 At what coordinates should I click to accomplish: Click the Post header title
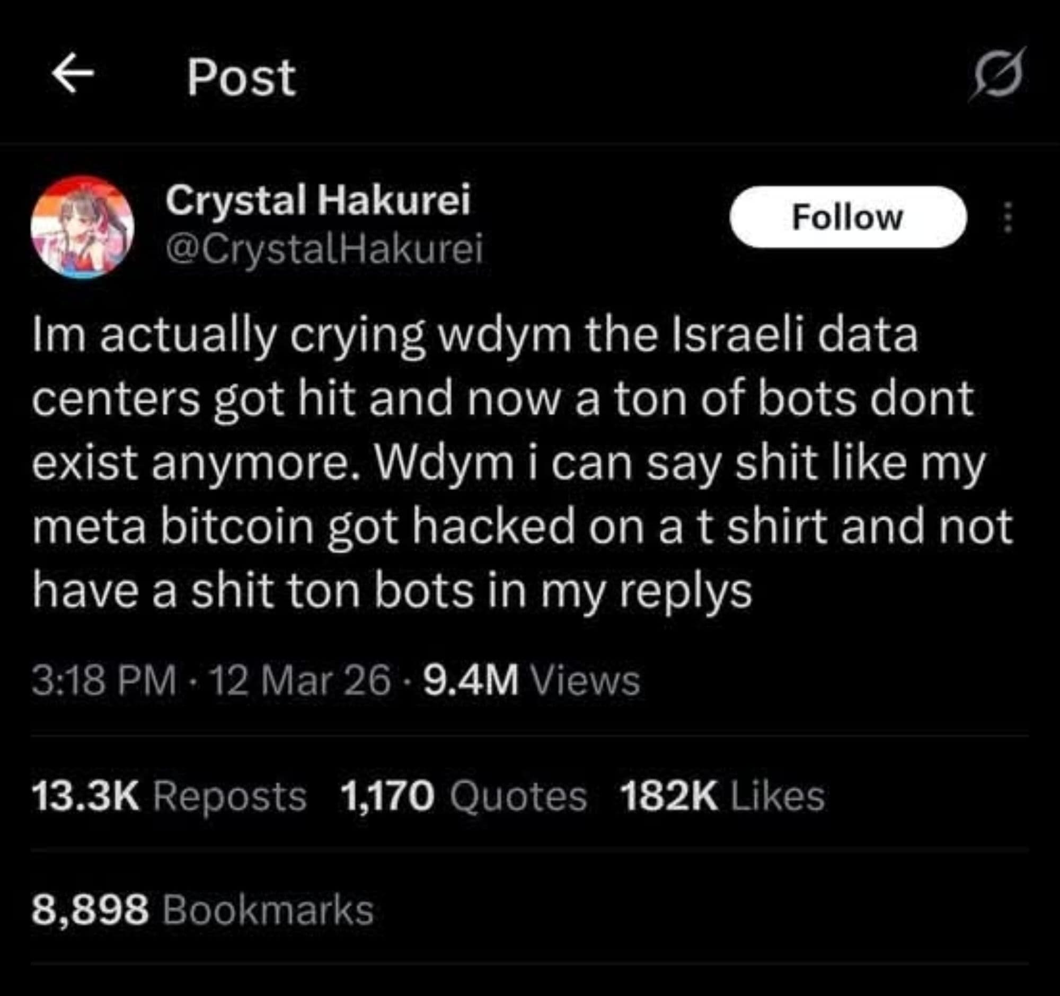click(x=241, y=78)
